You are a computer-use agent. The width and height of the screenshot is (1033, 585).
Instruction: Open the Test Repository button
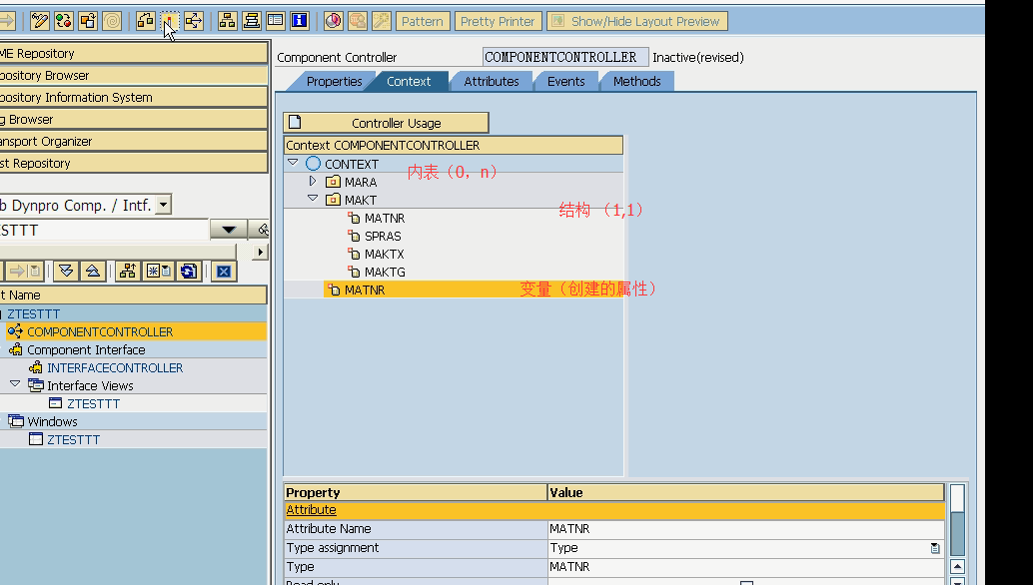[x=133, y=163]
